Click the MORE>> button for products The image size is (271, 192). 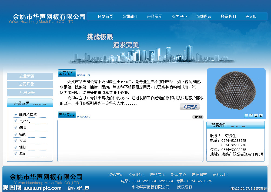tap(198, 117)
